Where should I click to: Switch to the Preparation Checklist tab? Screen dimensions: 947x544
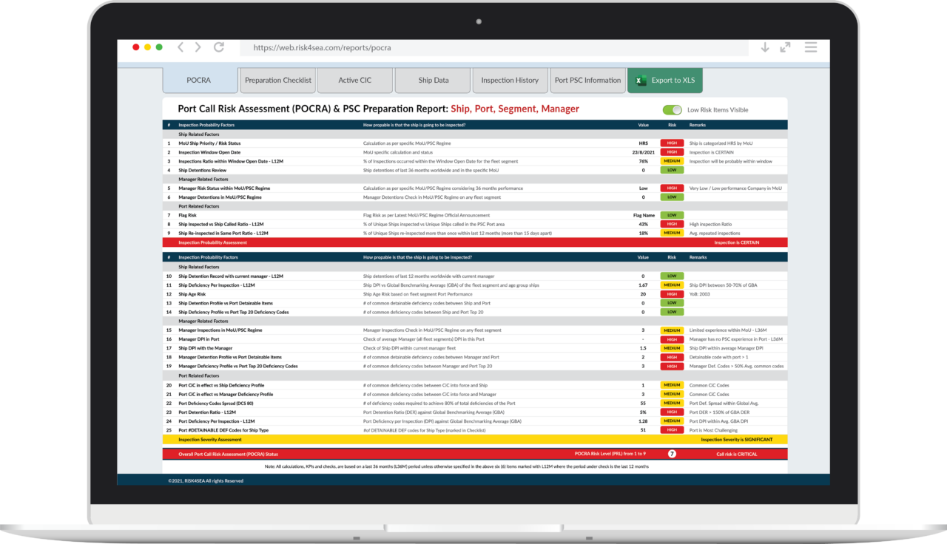pos(277,80)
